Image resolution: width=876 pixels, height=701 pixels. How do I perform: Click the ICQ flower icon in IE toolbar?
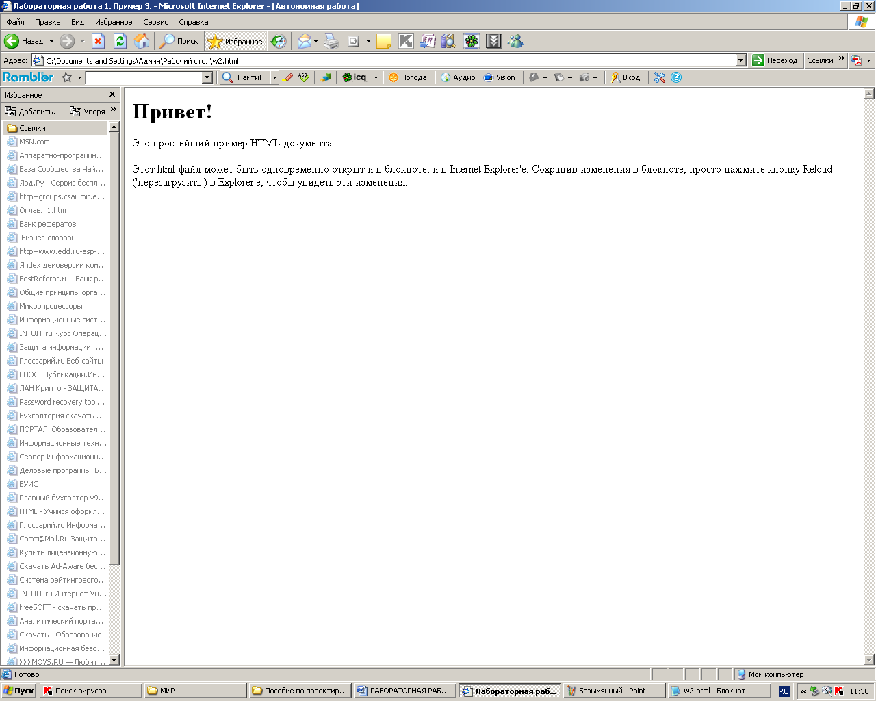click(472, 41)
